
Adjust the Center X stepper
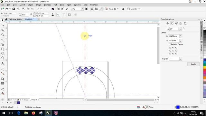click(181, 36)
